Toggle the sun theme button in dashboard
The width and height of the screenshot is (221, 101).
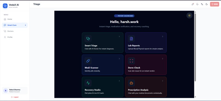(x=189, y=16)
